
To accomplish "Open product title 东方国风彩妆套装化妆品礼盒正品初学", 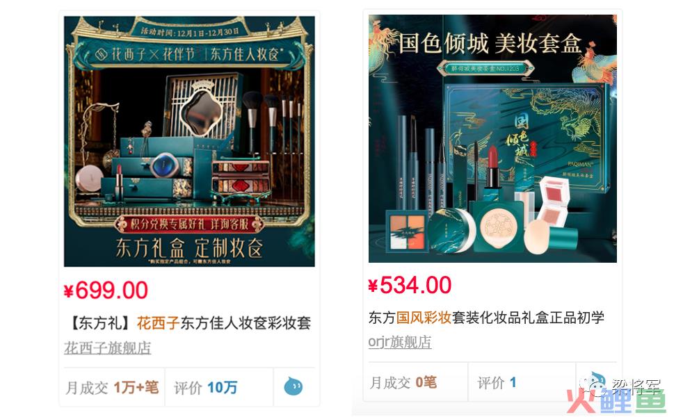I will (486, 318).
